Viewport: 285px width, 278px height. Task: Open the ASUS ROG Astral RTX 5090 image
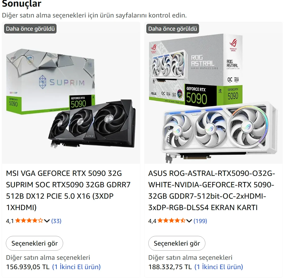[x=213, y=98]
